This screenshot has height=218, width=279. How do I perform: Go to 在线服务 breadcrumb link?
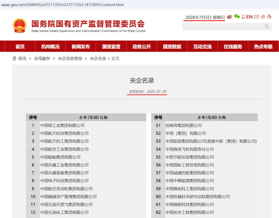[x=42, y=58]
